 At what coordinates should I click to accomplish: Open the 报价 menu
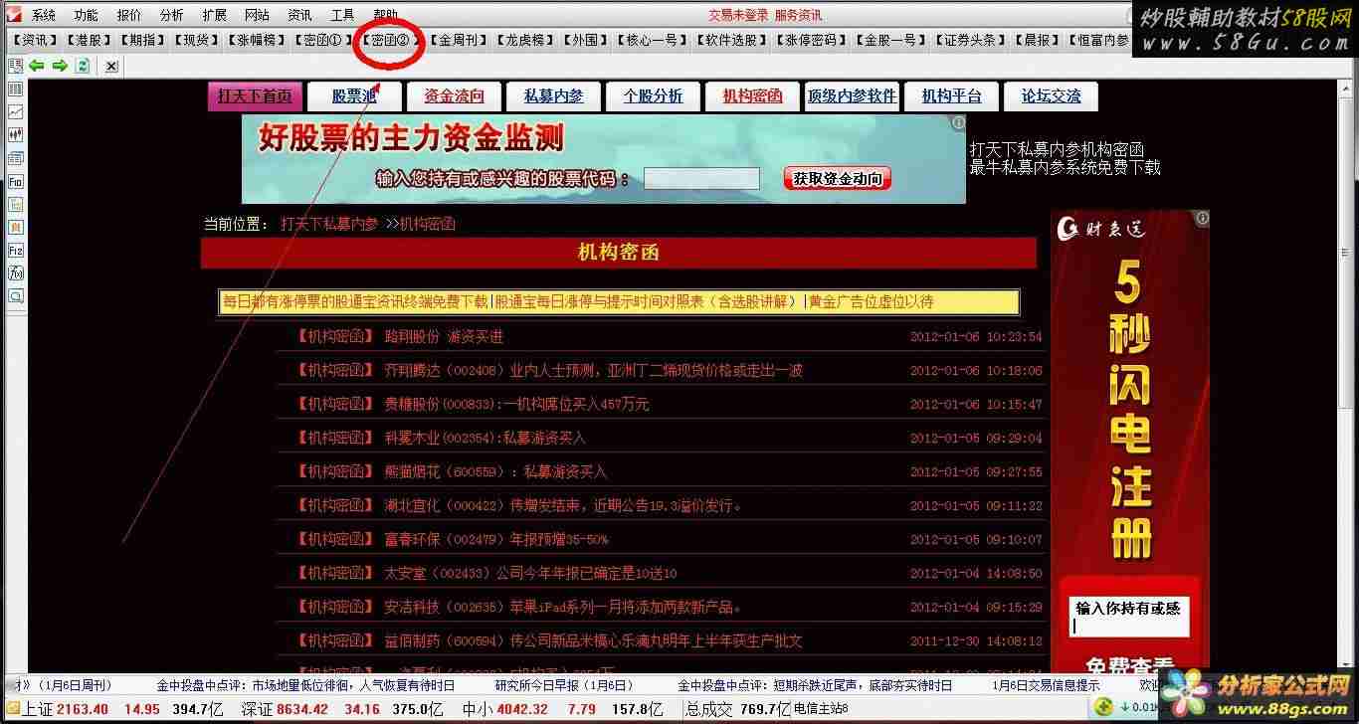point(129,15)
